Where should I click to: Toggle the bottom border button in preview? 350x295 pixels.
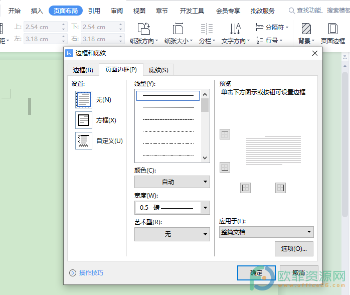(225, 167)
